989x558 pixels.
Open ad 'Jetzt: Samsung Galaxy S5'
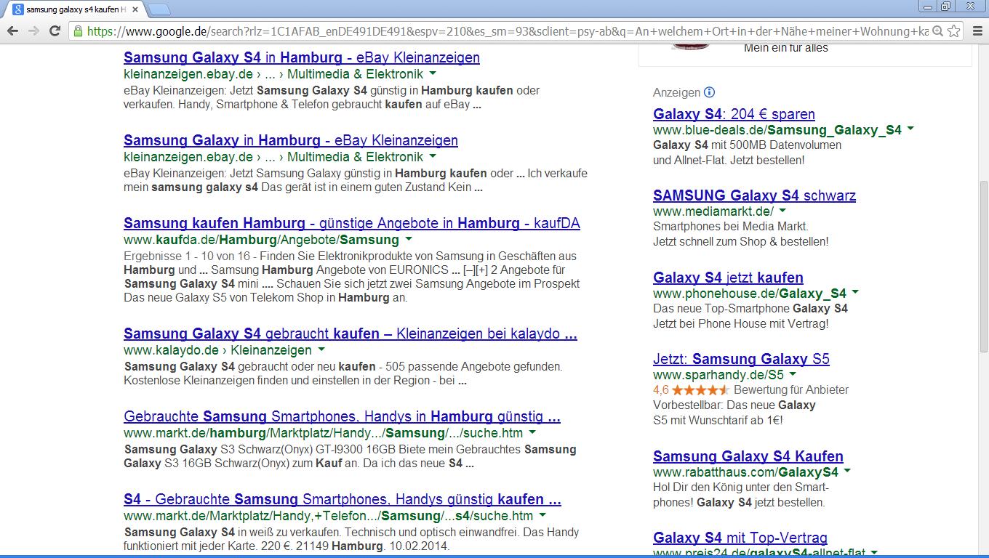pos(741,359)
